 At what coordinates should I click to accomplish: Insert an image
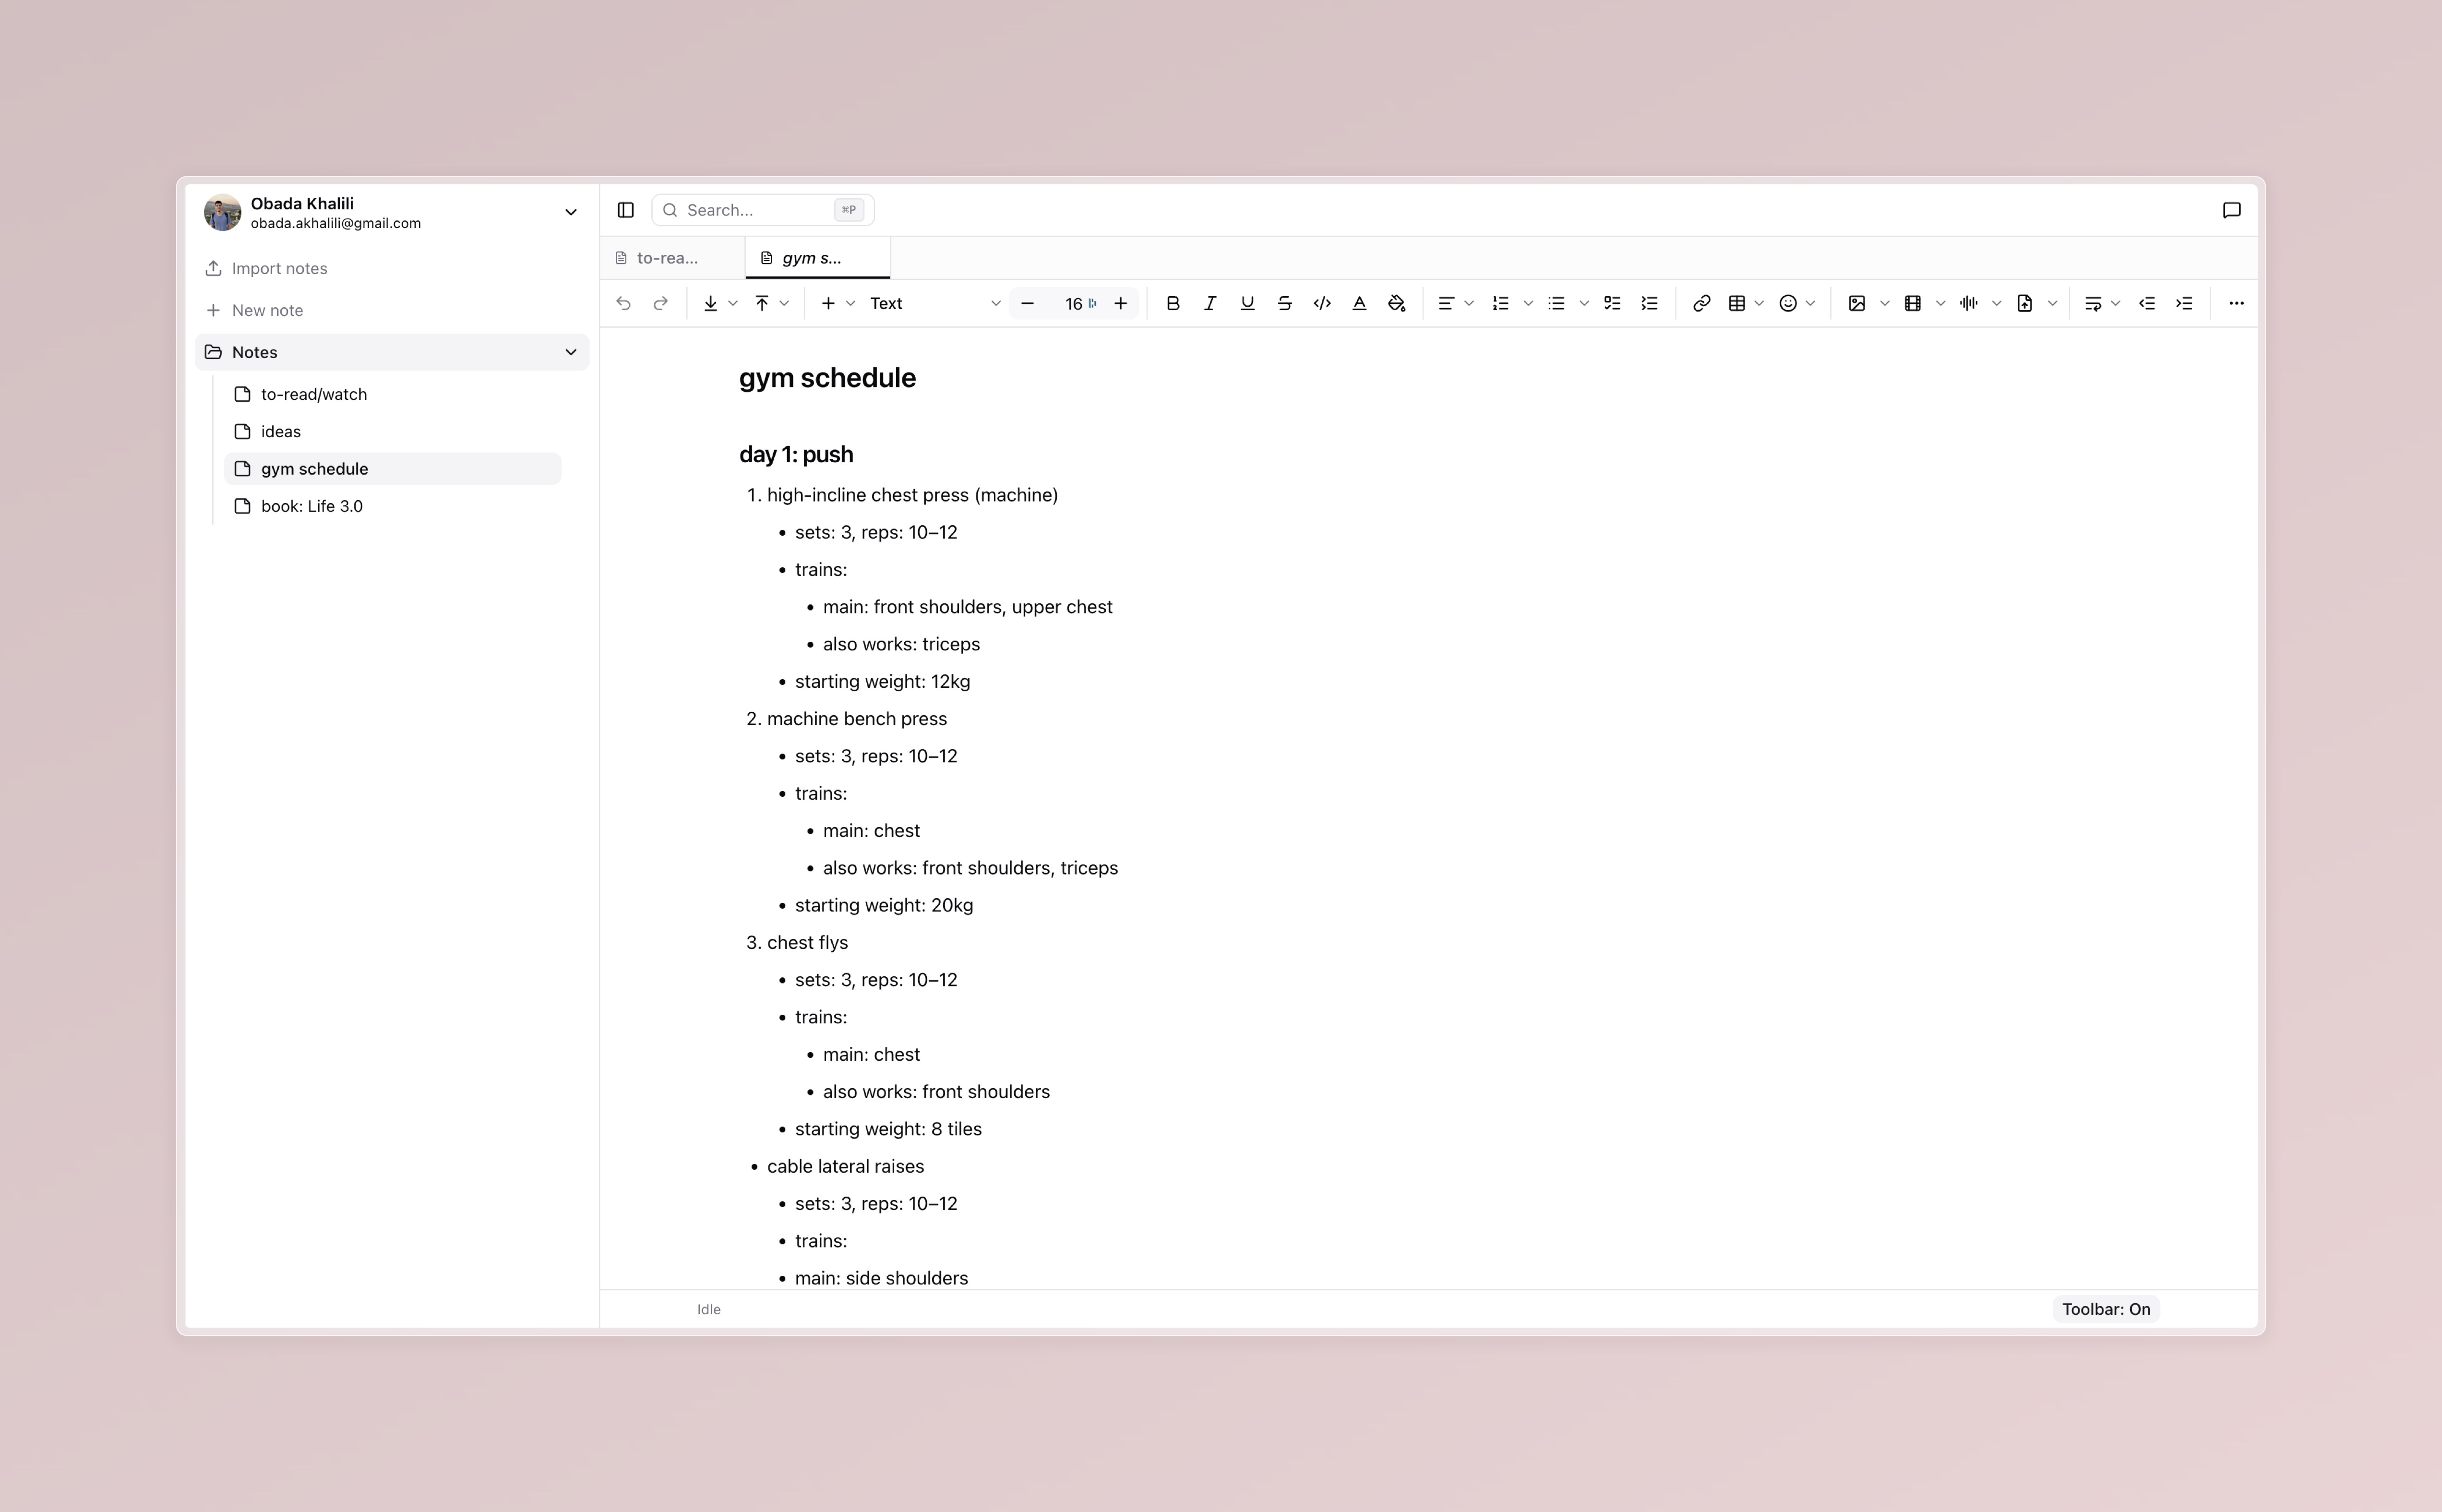tap(1856, 303)
